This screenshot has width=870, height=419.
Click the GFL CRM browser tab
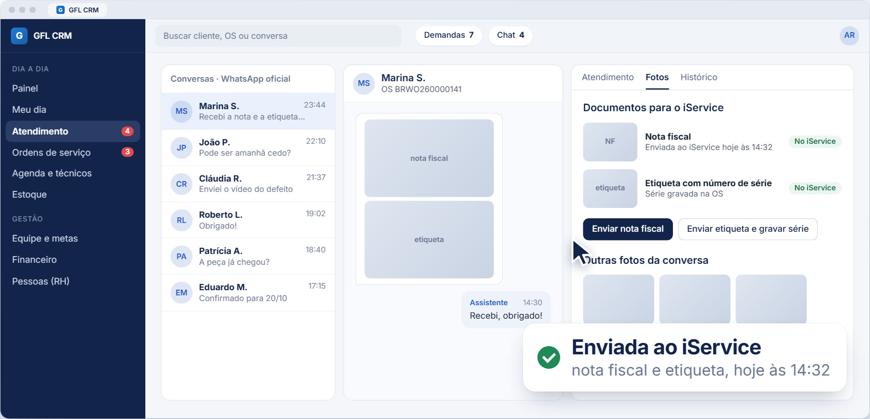point(78,10)
